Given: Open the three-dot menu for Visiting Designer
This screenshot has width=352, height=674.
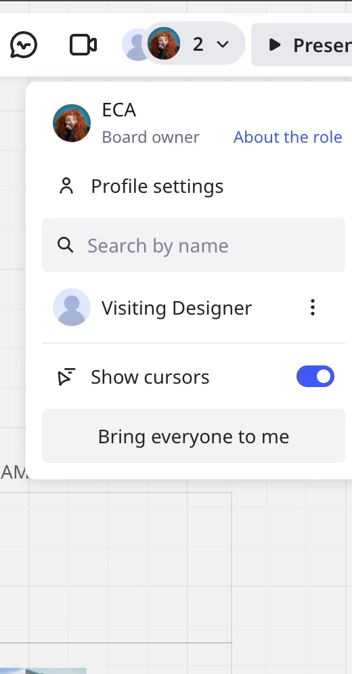Looking at the screenshot, I should point(313,307).
